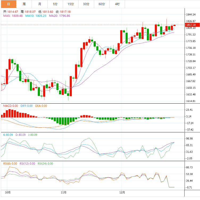Click the 11月 date axis label
Screen dimensions: 200x200
64,192
